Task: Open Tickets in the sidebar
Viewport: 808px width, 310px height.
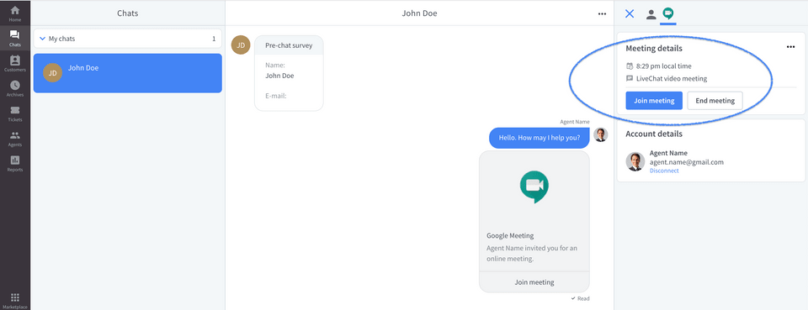Action: [15, 113]
